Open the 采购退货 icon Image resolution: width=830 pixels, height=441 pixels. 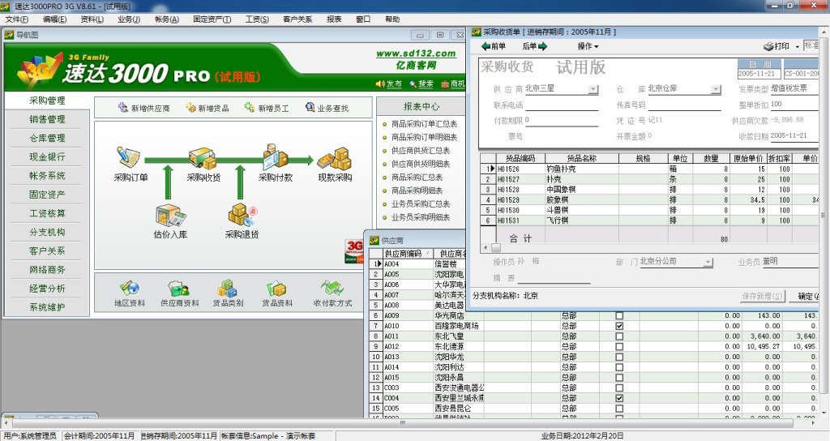click(242, 215)
